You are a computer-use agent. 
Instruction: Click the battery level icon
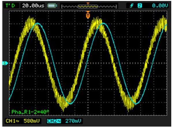pos(52,5)
